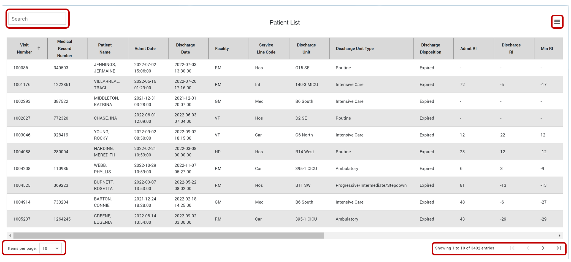This screenshot has width=571, height=262.
Task: Click patient GREENE, EUGENIA
Action: (x=103, y=219)
